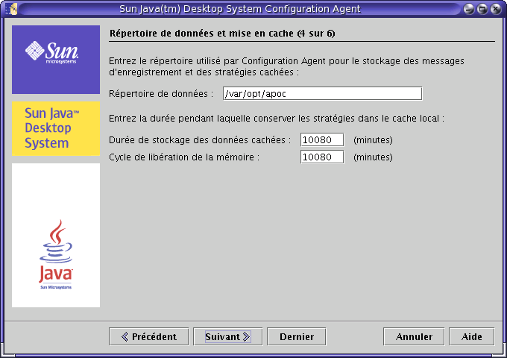Click the Sun Microsystems logo banner
507x358 pixels.
click(56, 60)
